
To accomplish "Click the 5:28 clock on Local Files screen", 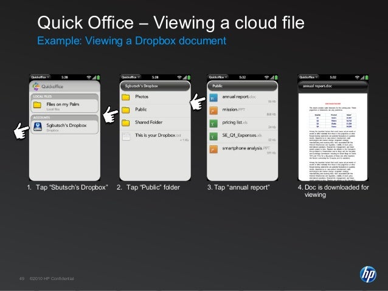I will [64, 77].
